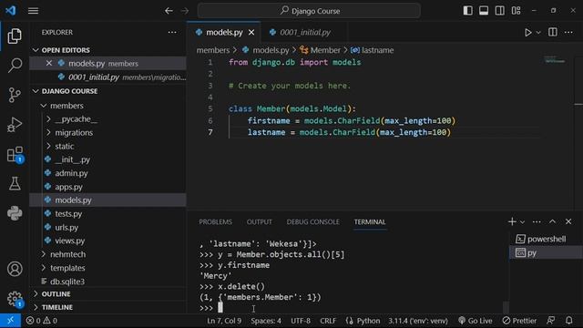Close the terminal panel
583x328 pixels.
click(568, 221)
